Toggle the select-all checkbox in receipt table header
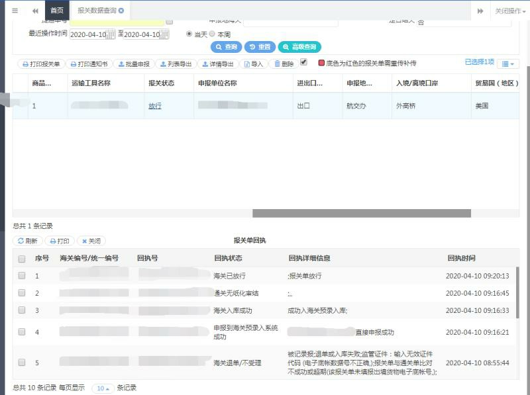Image resolution: width=530 pixels, height=395 pixels. pyautogui.click(x=22, y=259)
